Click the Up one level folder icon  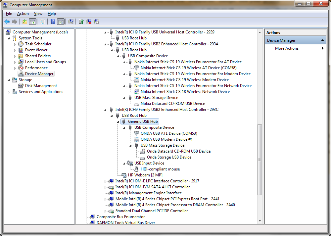tap(25, 22)
